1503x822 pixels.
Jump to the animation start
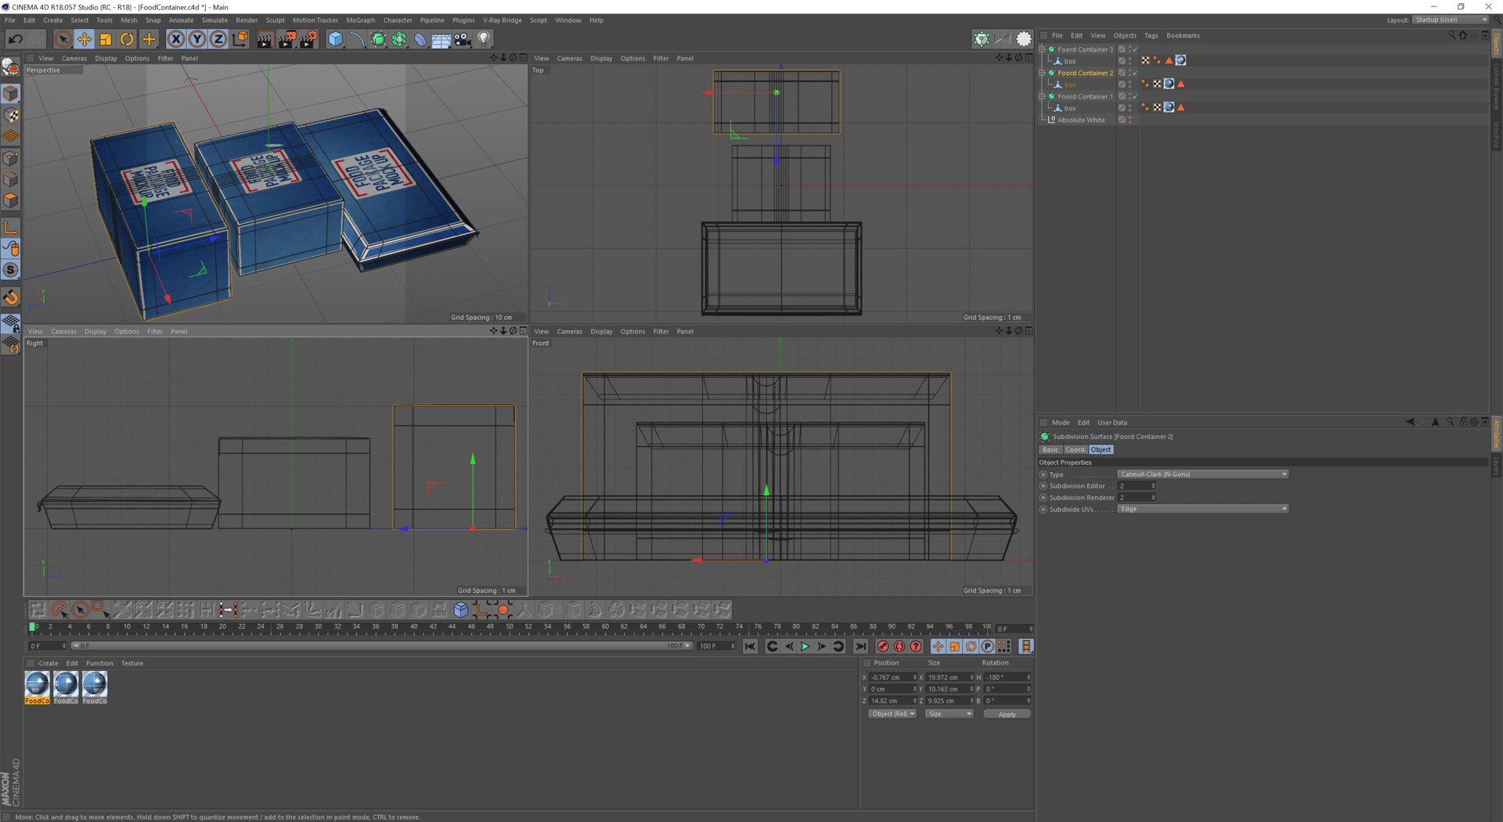point(750,647)
